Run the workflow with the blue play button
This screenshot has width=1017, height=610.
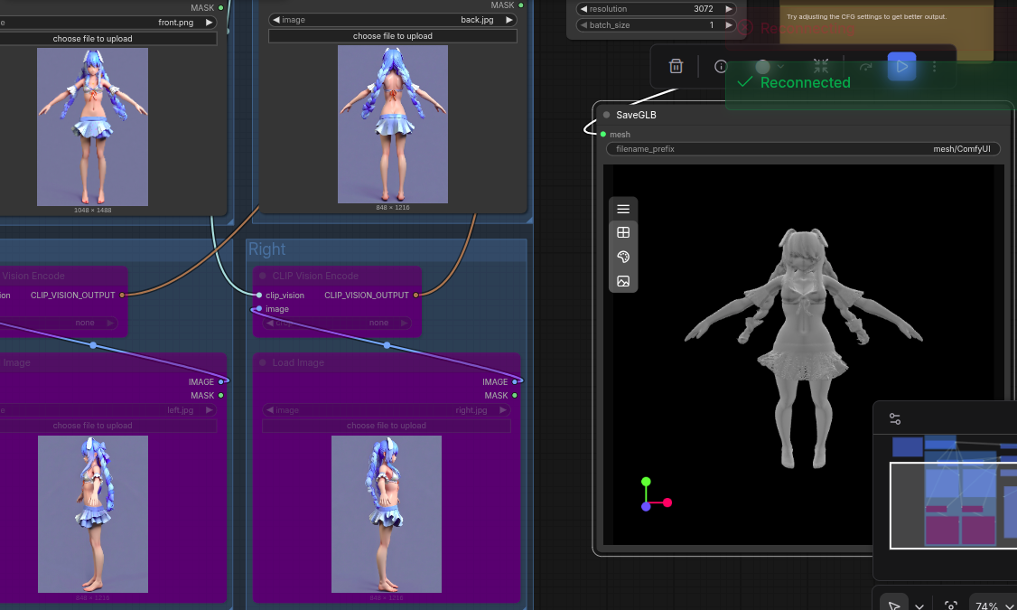(x=901, y=66)
